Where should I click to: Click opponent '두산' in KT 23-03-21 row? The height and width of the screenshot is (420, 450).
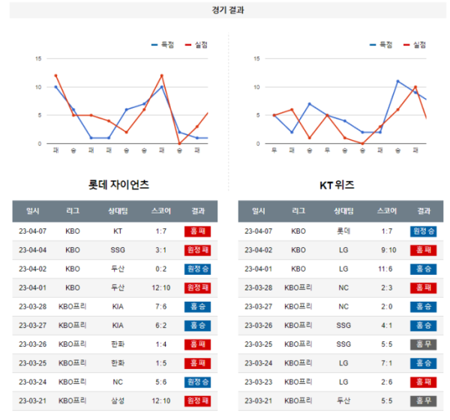pyautogui.click(x=343, y=401)
